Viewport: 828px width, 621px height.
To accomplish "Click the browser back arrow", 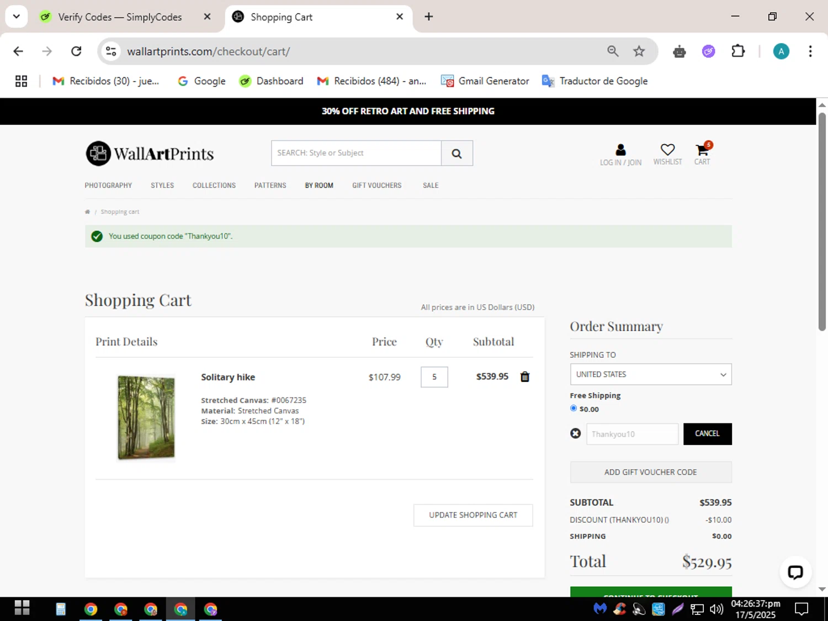I will tap(18, 51).
